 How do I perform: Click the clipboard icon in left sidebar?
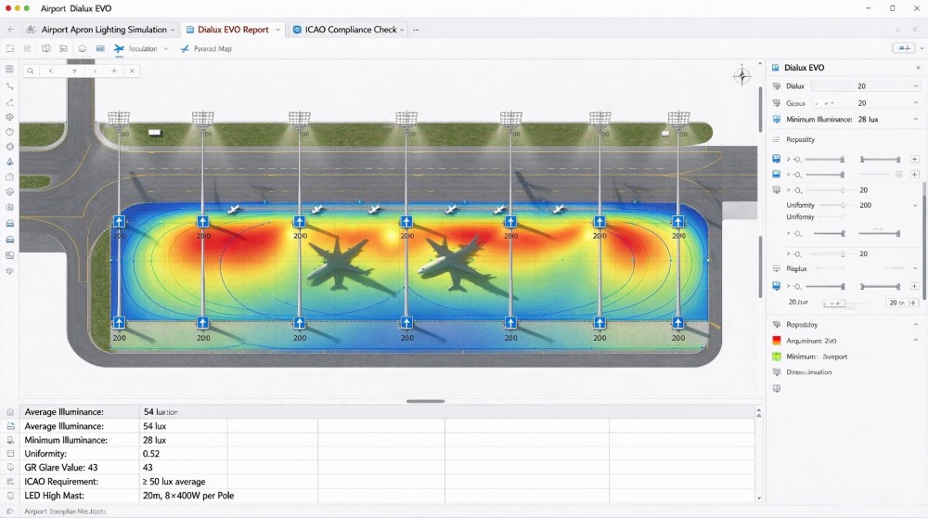[9, 176]
